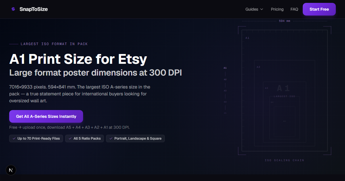Go to the FAQ link
This screenshot has width=345, height=181.
[294, 9]
